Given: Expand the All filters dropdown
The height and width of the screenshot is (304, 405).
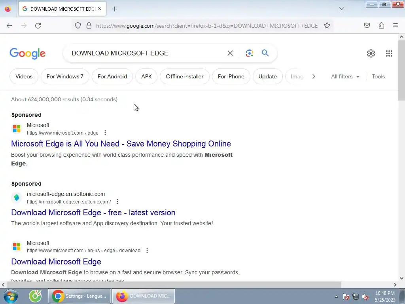Looking at the screenshot, I should (345, 76).
